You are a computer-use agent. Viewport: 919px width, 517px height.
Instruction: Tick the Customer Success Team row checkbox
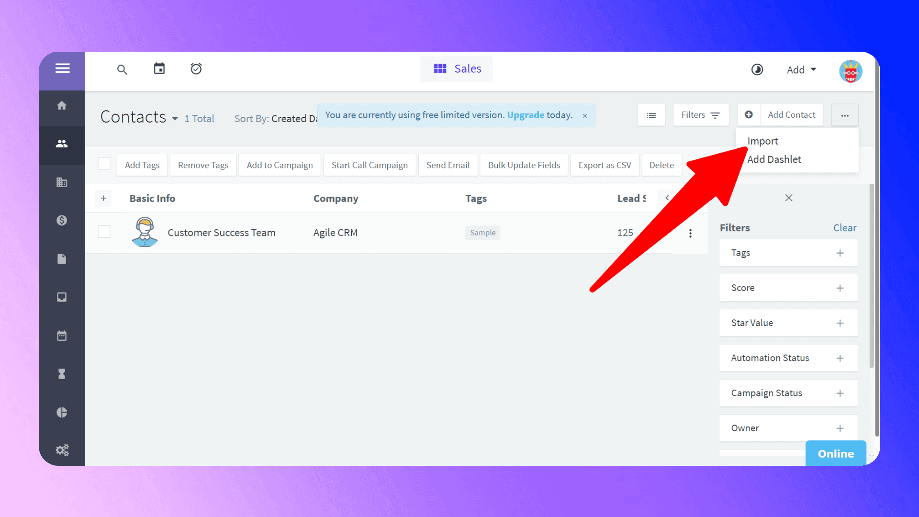(x=104, y=232)
